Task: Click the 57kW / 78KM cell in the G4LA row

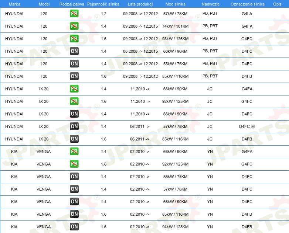Action: (175, 14)
